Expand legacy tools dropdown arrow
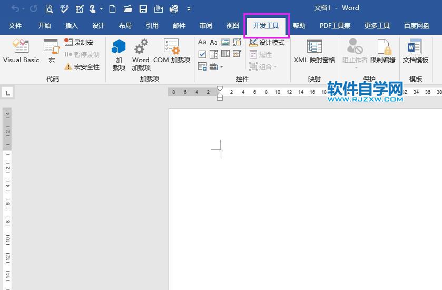 tap(222, 67)
